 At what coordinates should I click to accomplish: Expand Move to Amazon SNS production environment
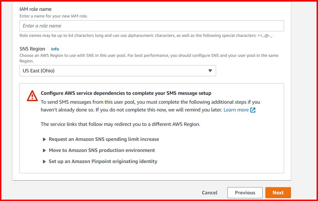(102, 150)
